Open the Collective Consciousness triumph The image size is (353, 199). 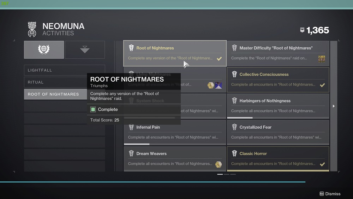coord(278,80)
